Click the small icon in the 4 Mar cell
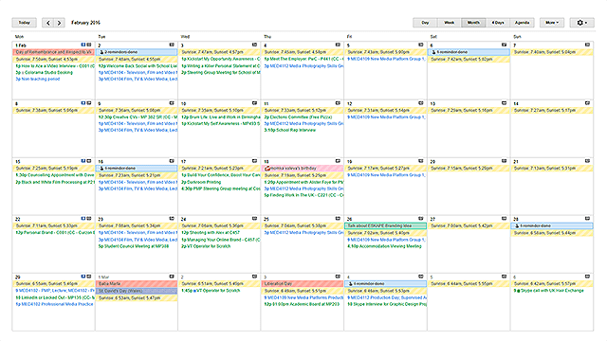 pos(421,277)
